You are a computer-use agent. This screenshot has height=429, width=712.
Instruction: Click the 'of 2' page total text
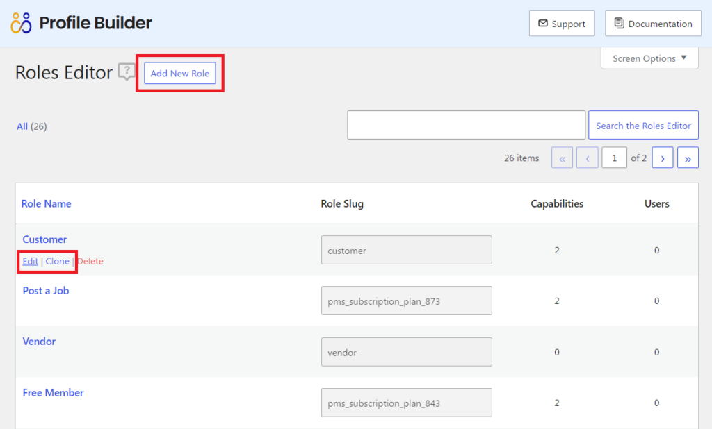638,158
